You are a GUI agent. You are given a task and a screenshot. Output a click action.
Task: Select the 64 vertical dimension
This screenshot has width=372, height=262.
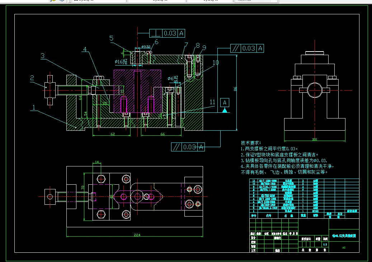(80, 98)
